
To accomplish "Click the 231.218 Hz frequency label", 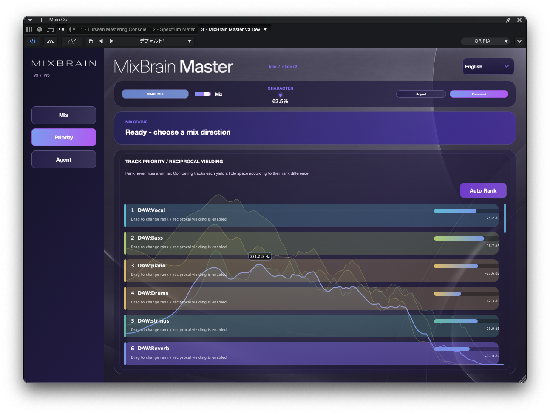I will click(260, 256).
